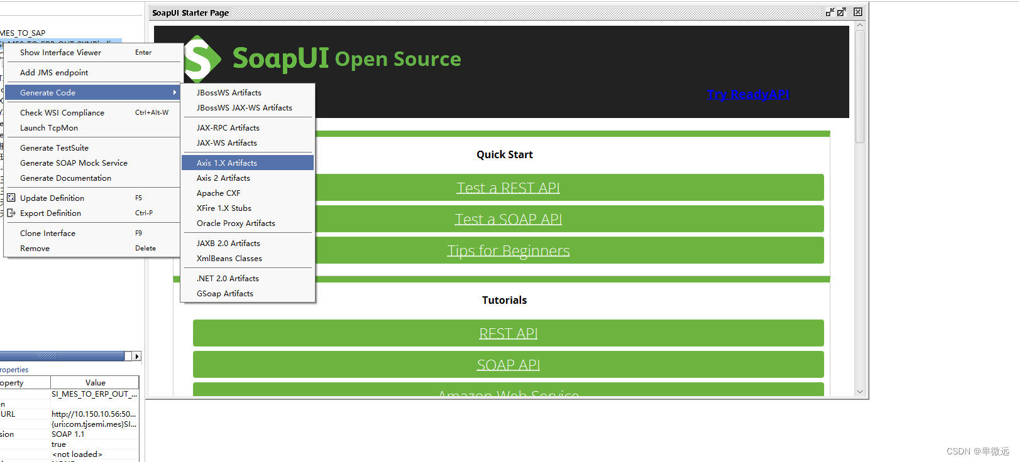Click the starter page scroll up arrow
Viewport: 1019px width, 462px height.
coord(860,26)
